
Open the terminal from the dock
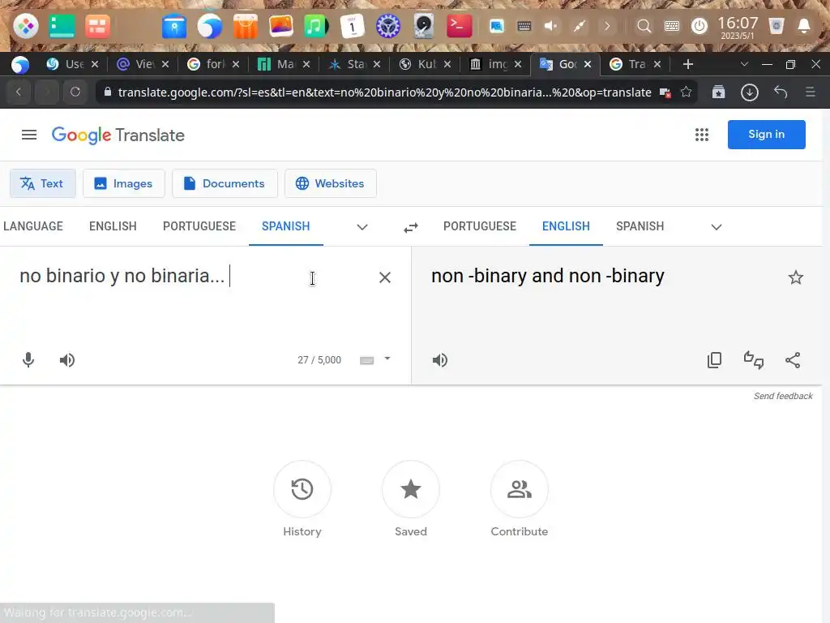point(459,26)
